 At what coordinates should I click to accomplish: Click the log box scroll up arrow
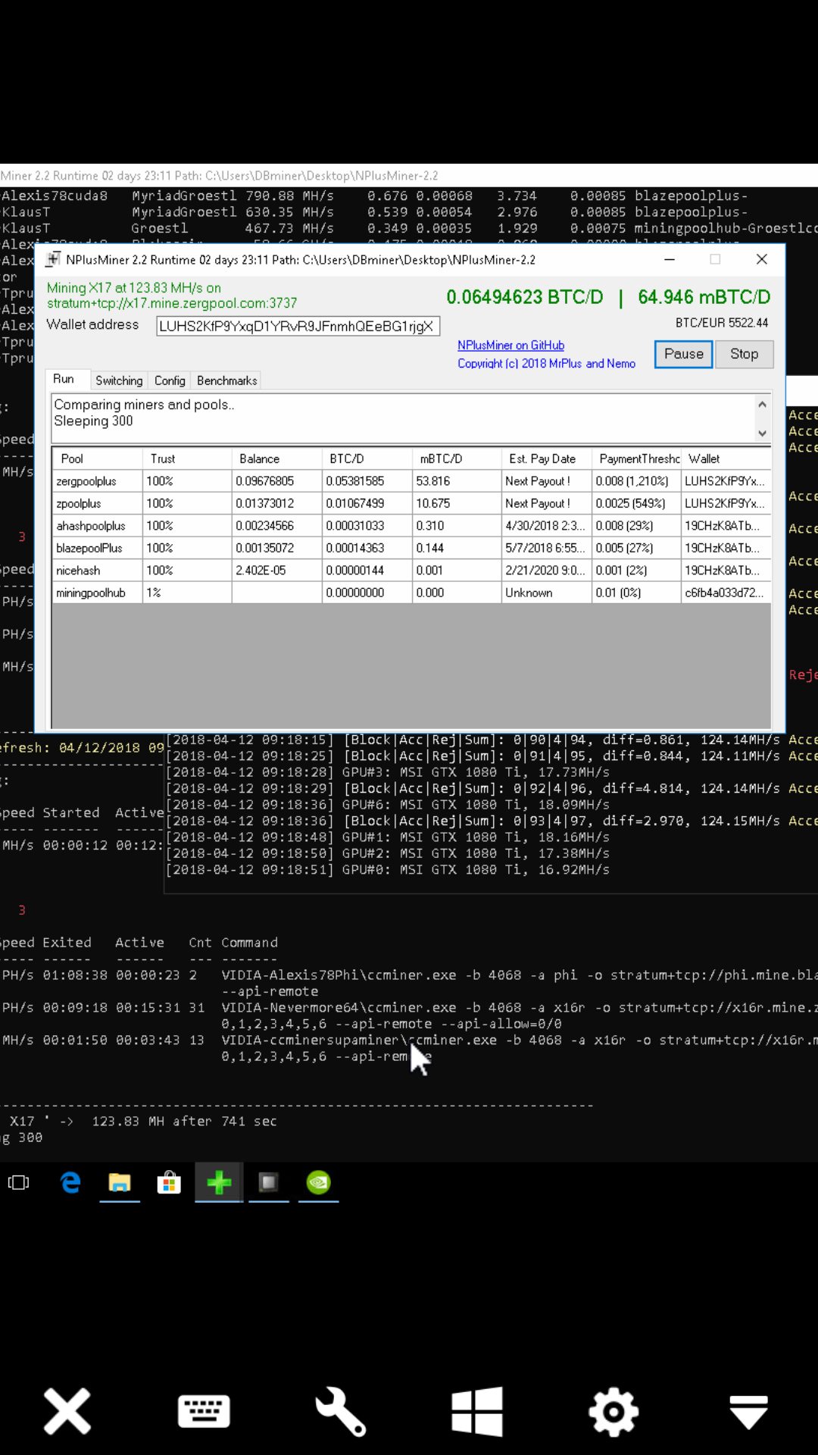click(x=763, y=405)
